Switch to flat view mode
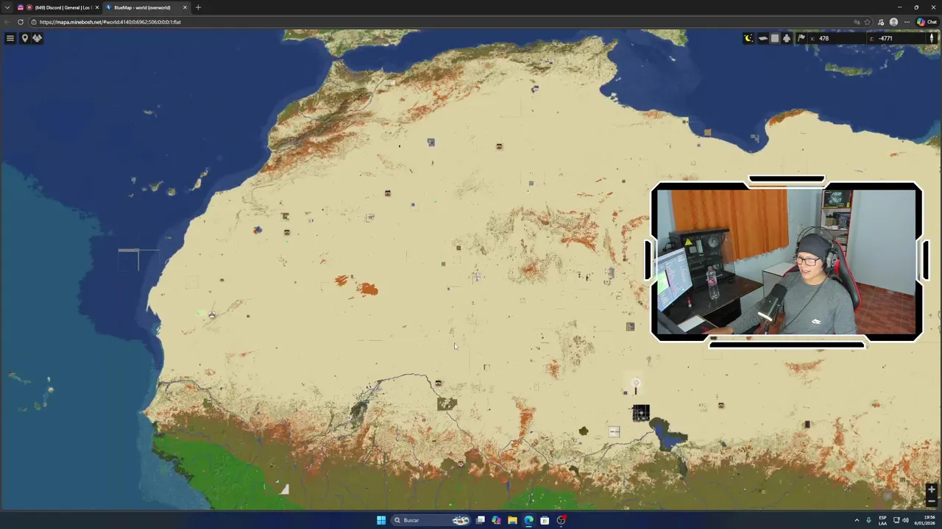The image size is (942, 529). (x=775, y=38)
